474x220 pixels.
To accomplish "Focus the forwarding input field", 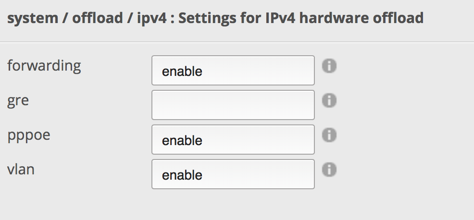I will coord(233,71).
